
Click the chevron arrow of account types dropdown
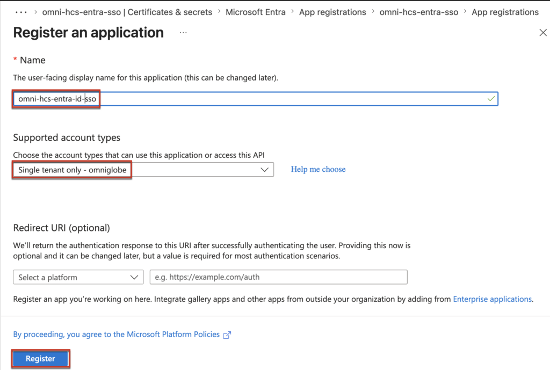coord(264,170)
